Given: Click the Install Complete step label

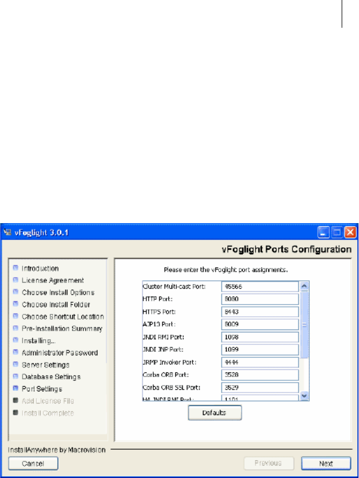Looking at the screenshot, I should [x=48, y=413].
